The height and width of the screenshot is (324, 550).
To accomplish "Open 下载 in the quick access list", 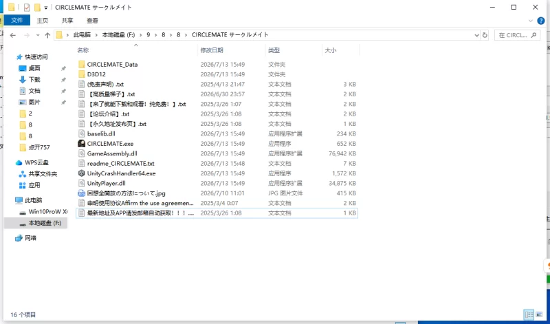I will click(x=34, y=79).
